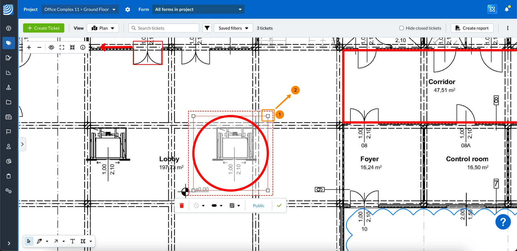Viewport: 517px width, 251px height.
Task: Toggle markup visibility to Public
Action: (x=258, y=205)
